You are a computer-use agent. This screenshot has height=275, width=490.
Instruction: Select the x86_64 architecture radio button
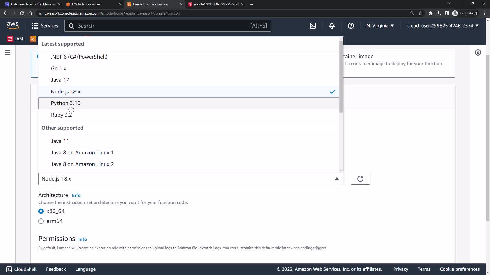(41, 211)
